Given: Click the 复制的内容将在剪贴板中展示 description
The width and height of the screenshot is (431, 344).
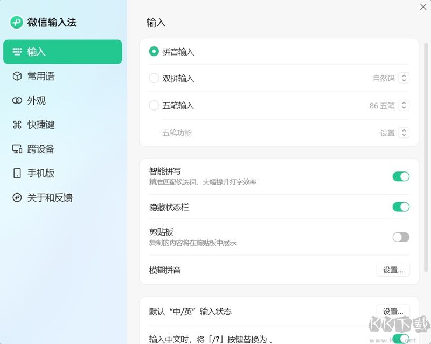Looking at the screenshot, I should pyautogui.click(x=192, y=243).
